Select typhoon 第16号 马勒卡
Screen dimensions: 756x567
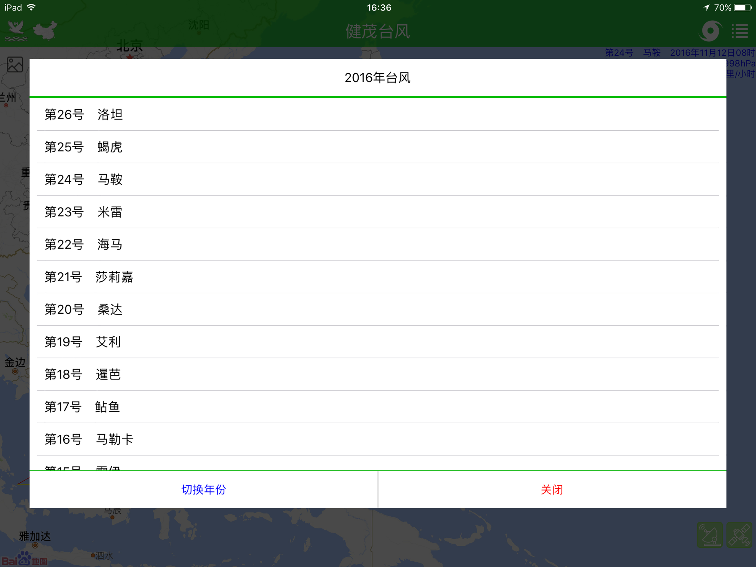pyautogui.click(x=378, y=439)
